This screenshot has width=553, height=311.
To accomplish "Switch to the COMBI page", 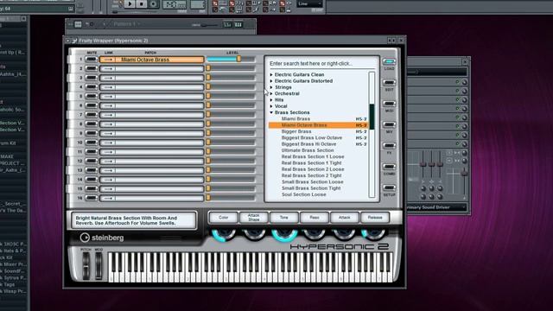I will [389, 167].
